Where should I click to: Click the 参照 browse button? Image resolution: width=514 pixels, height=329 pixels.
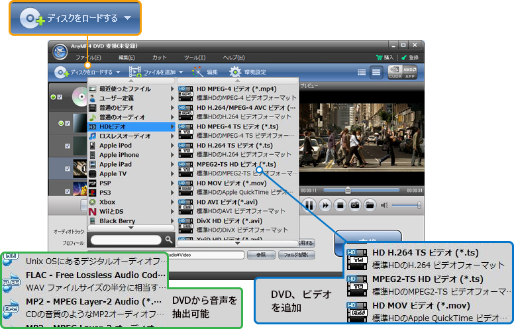click(261, 255)
